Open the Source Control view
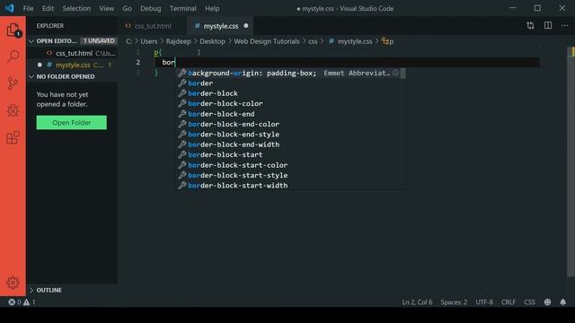 tap(13, 83)
